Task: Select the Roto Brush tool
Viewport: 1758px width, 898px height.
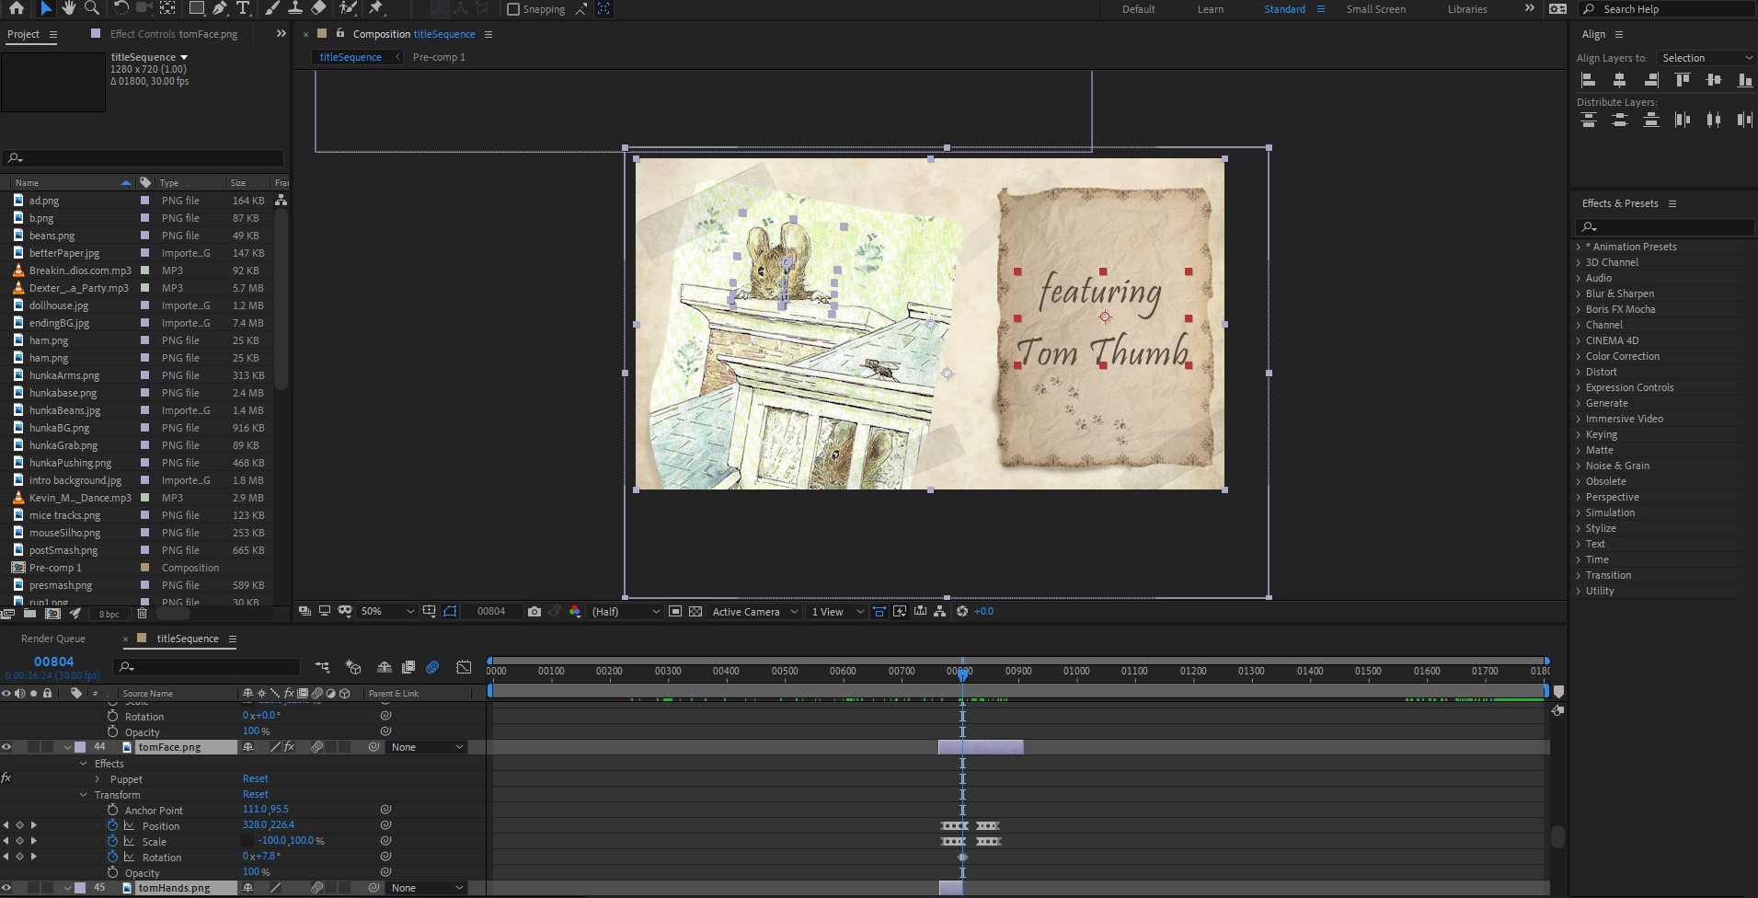Action: [348, 8]
